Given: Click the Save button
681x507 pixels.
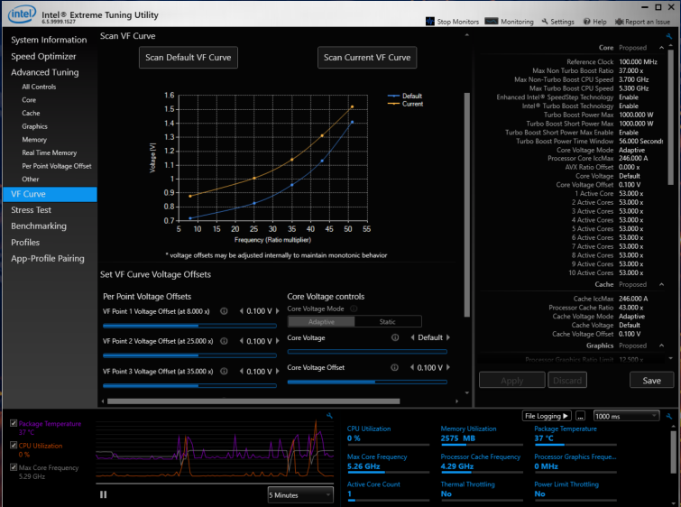Looking at the screenshot, I should [x=651, y=381].
